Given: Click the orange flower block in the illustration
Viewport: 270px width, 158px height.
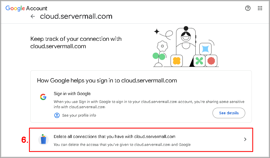Looking at the screenshot, I should coord(176,61).
